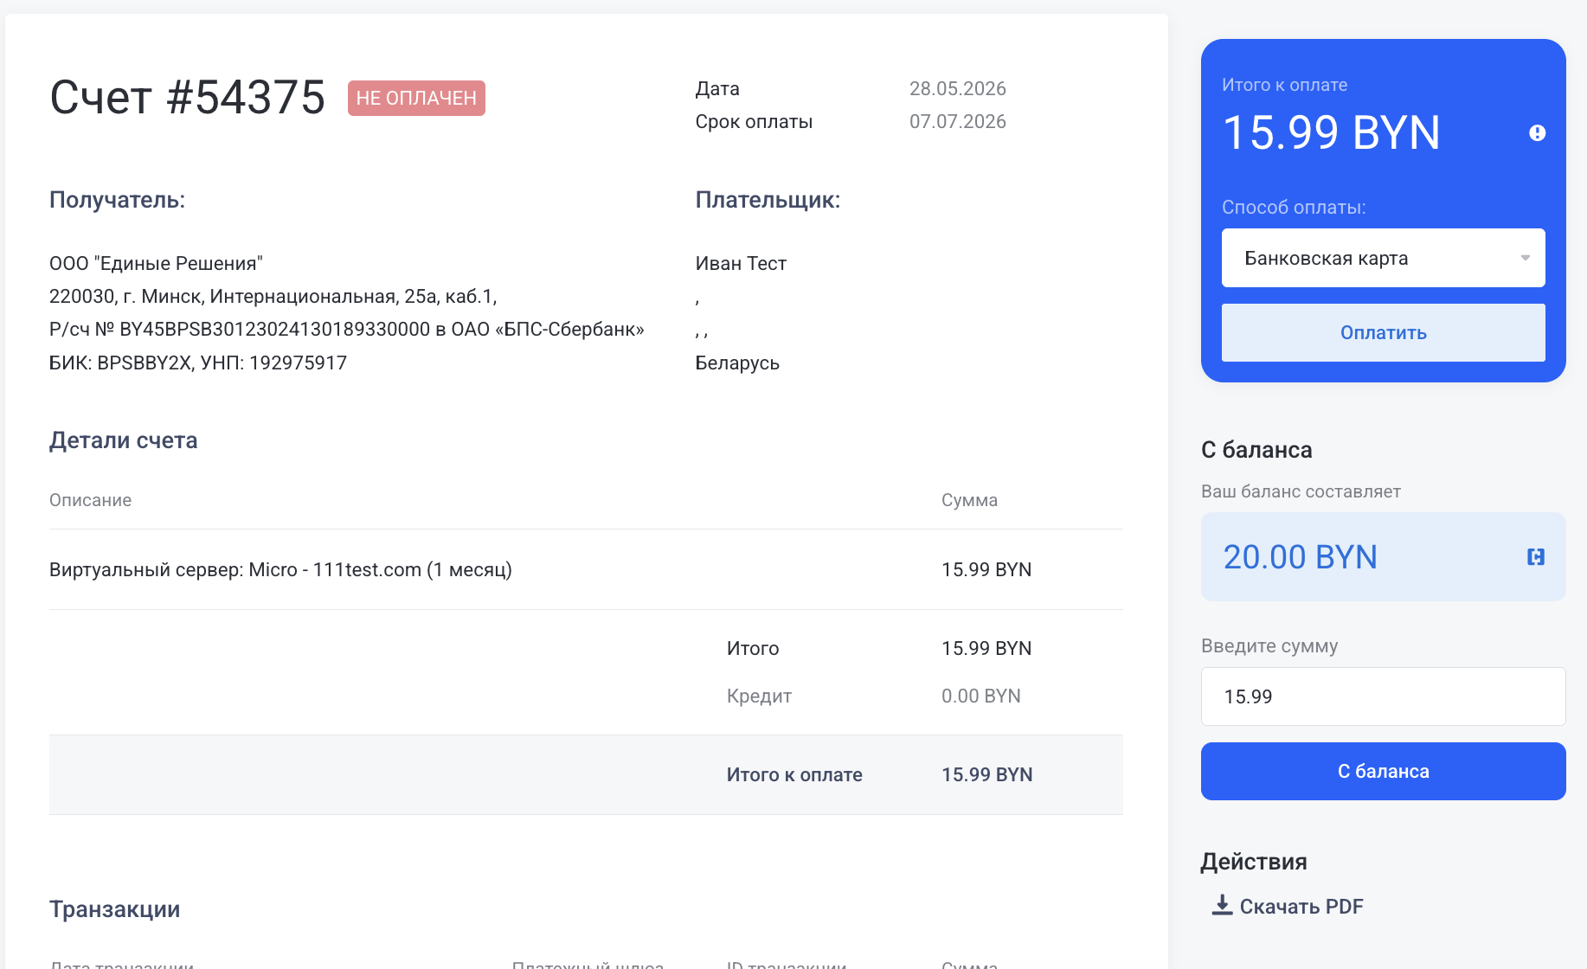Click the top-up icon in balance box
Viewport: 1587px width, 969px height.
(x=1536, y=557)
